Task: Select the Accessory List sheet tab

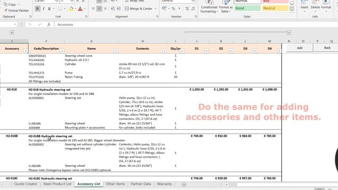Action: coord(89,184)
